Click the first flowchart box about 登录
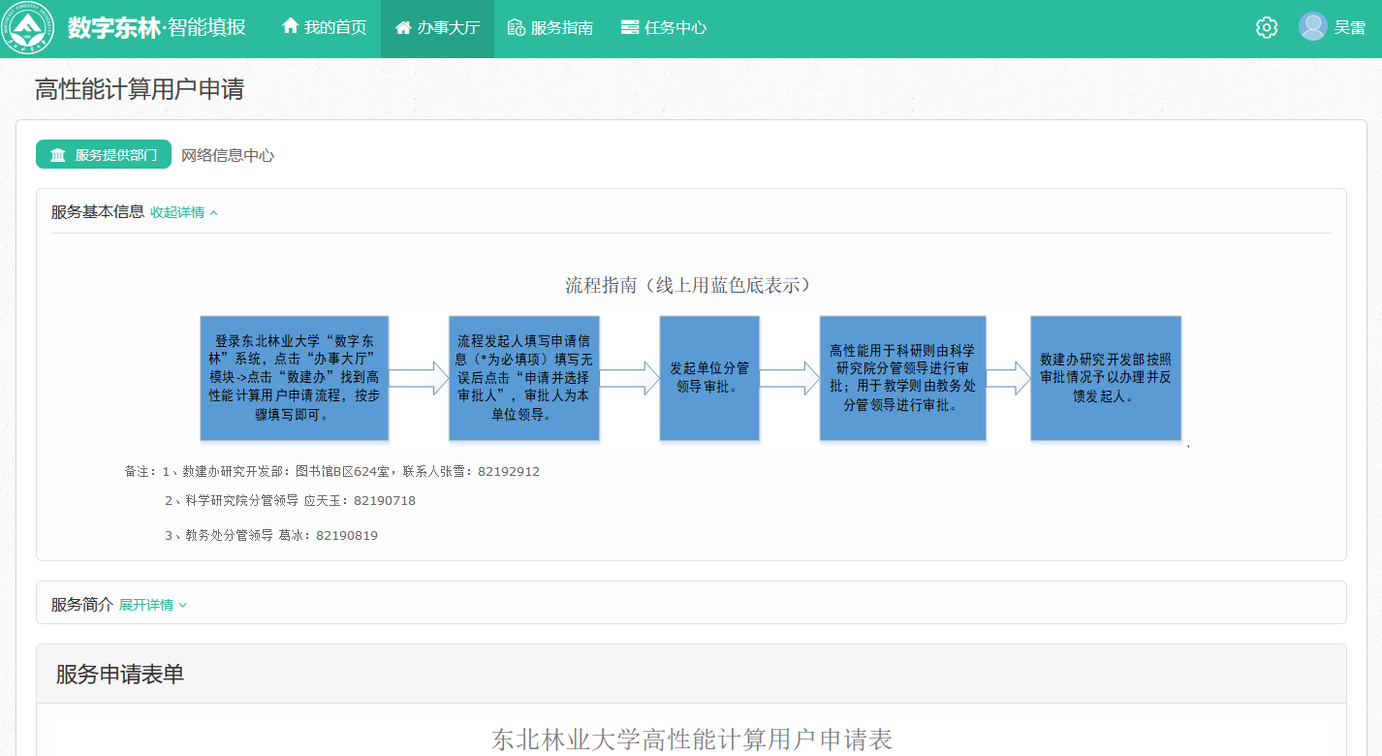 (295, 378)
